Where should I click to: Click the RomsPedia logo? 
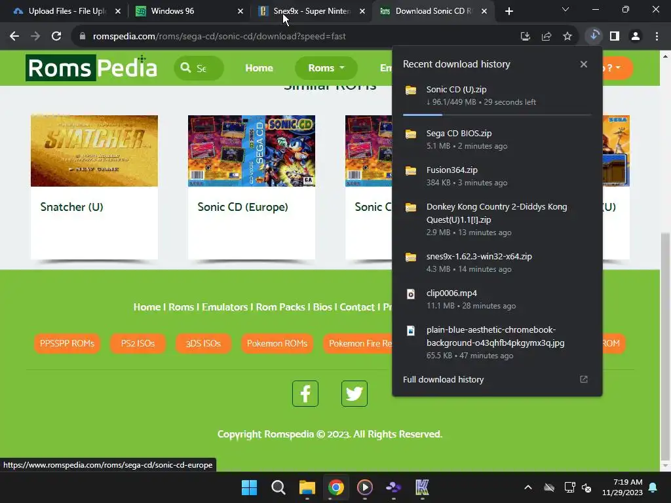point(91,67)
